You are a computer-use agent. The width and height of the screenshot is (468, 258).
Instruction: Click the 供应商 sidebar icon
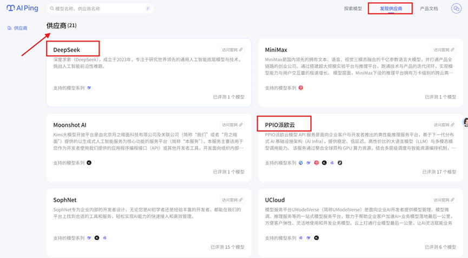tap(10, 28)
